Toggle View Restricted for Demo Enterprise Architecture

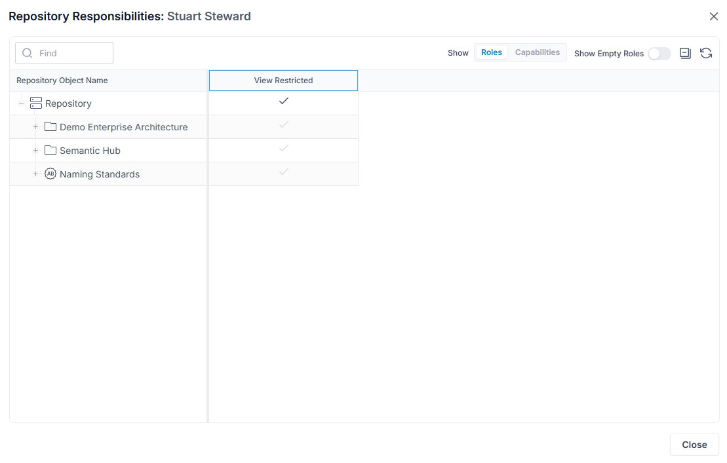pyautogui.click(x=284, y=124)
